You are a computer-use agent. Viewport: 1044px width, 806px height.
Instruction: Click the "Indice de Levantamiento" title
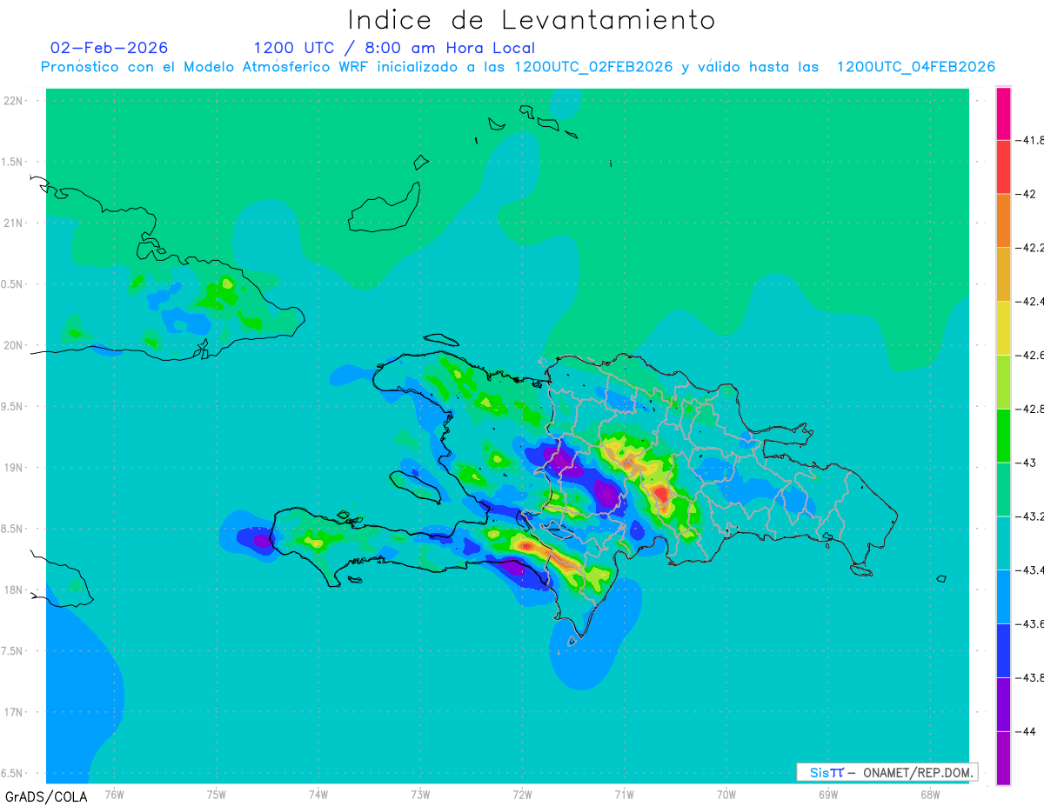[x=532, y=20]
